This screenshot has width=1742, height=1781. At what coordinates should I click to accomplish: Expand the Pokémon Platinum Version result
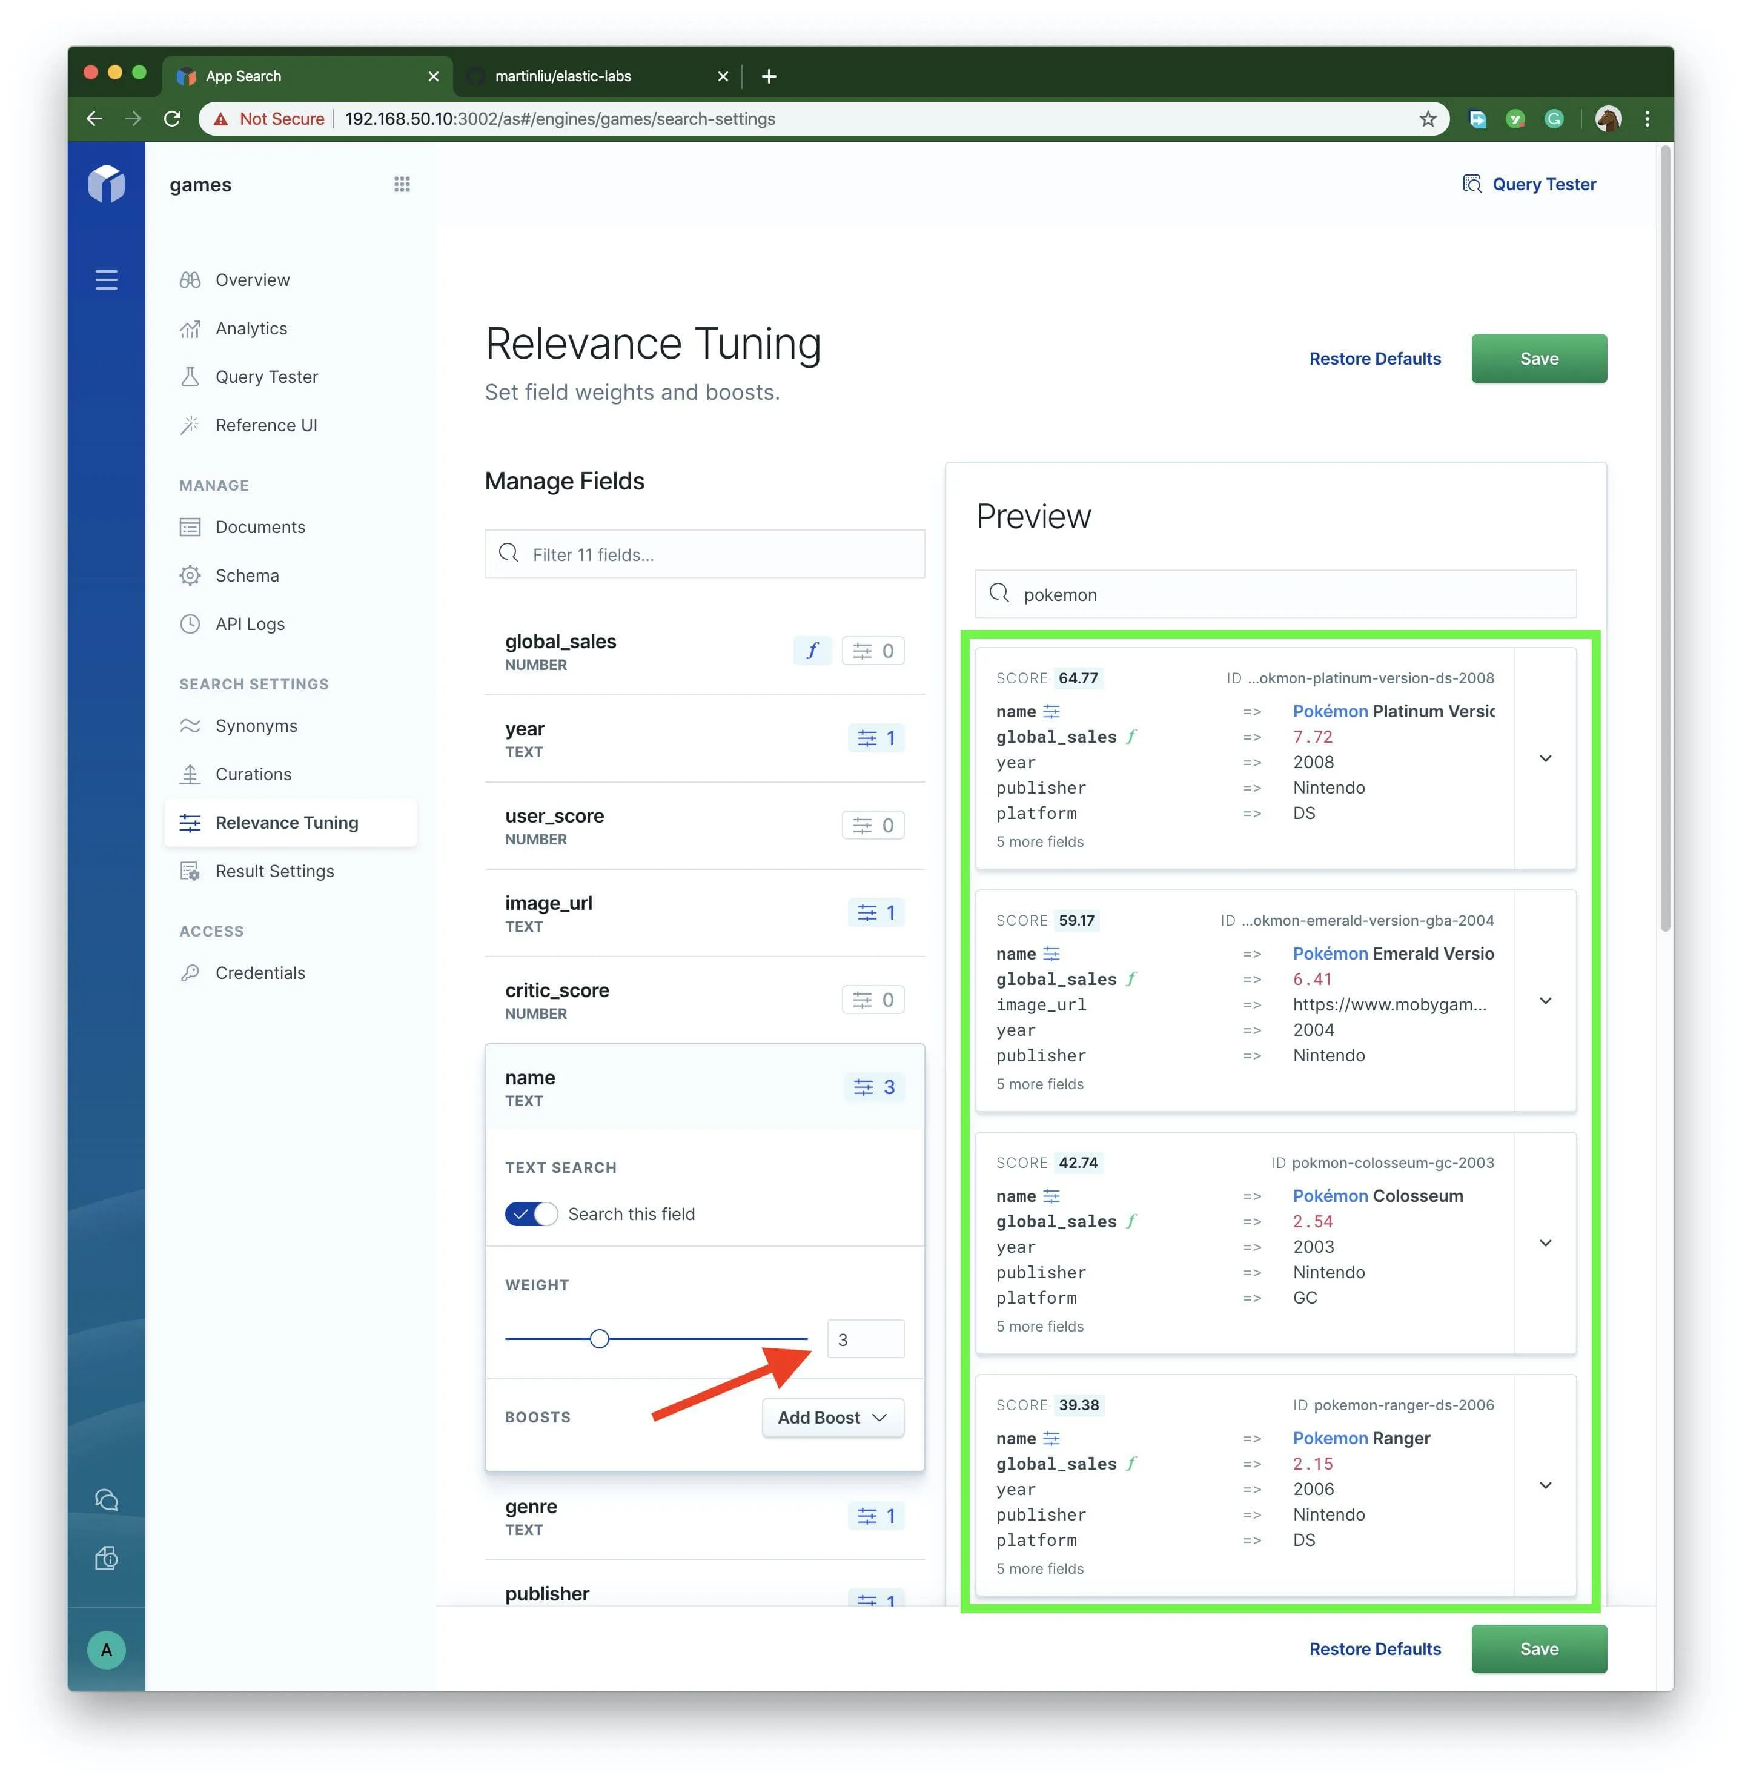1545,758
